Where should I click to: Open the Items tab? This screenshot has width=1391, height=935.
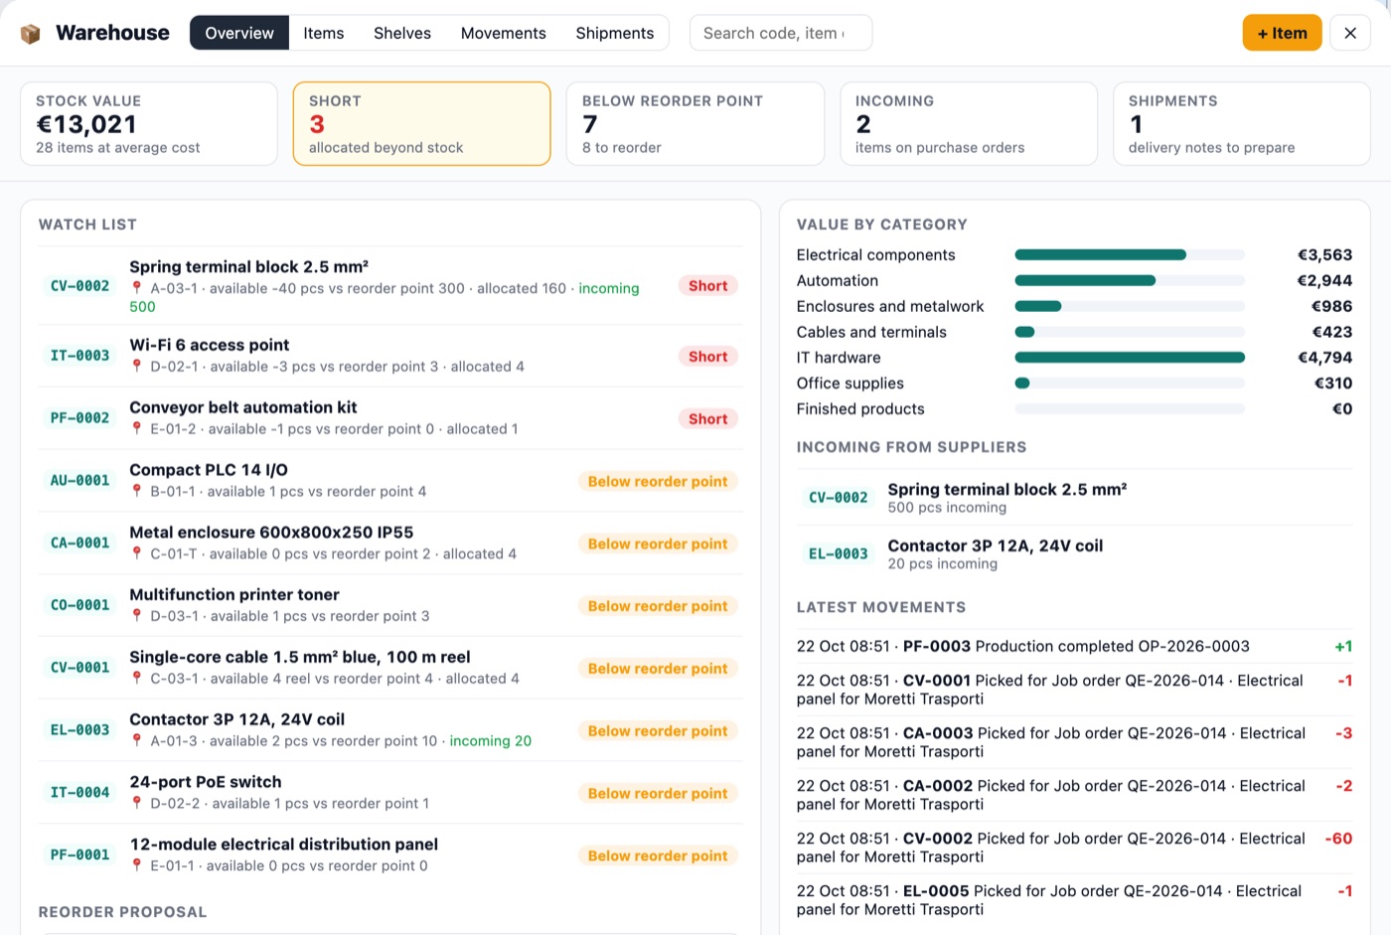(324, 33)
